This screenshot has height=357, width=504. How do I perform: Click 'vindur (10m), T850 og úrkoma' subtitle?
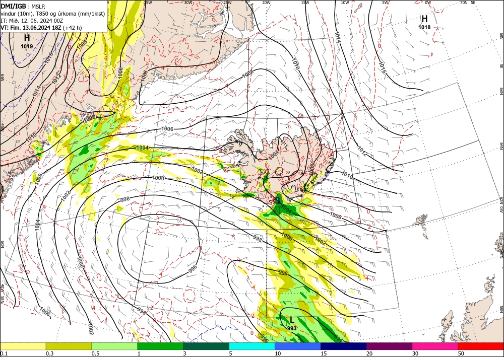[38, 14]
